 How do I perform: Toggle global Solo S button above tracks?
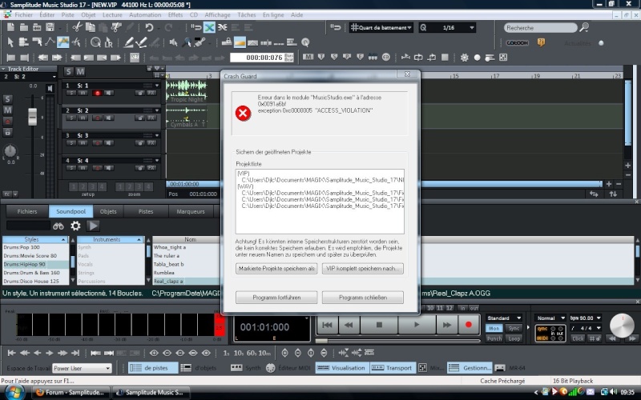(x=68, y=72)
